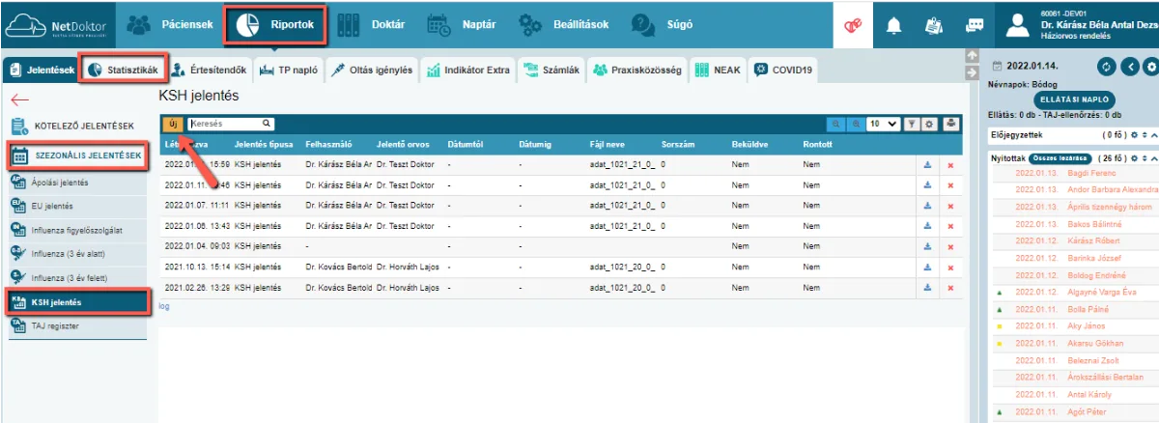Open notifications bell icon
The width and height of the screenshot is (1159, 423).
coord(894,26)
